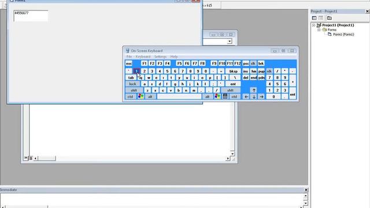This screenshot has width=370, height=208.
Task: Click the spacebar on On-Screen Keyboard
Action: point(179,96)
